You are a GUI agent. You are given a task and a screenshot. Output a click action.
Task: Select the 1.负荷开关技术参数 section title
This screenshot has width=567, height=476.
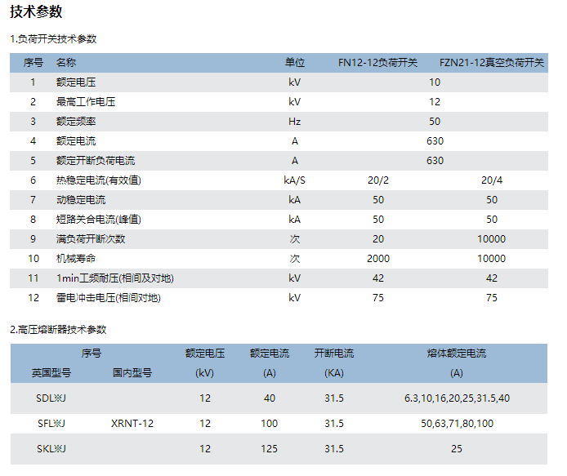tap(53, 39)
